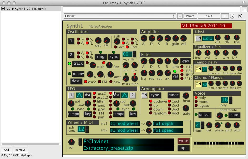This screenshot has width=248, height=159.
Task: Toggle the Tempo Delay ON button
Action: [198, 69]
